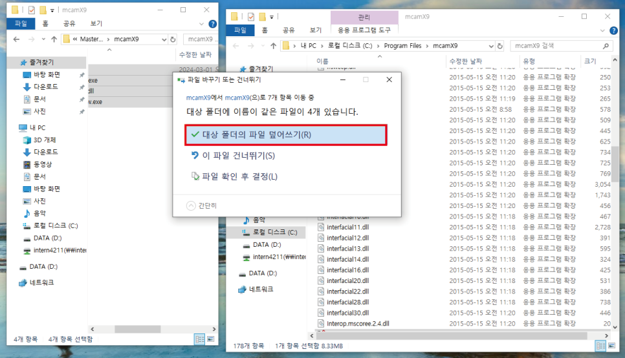Open the 공유 tab in right window
This screenshot has height=358, width=625.
(x=289, y=30)
